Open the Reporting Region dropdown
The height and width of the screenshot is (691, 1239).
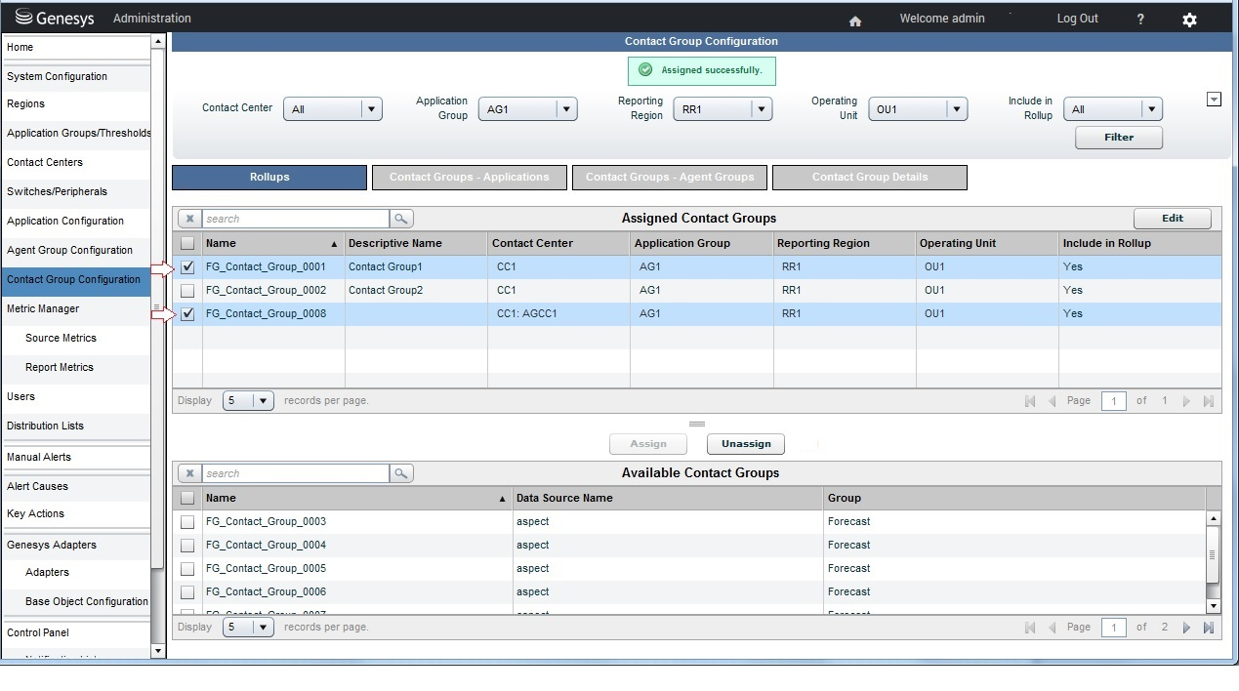[723, 109]
